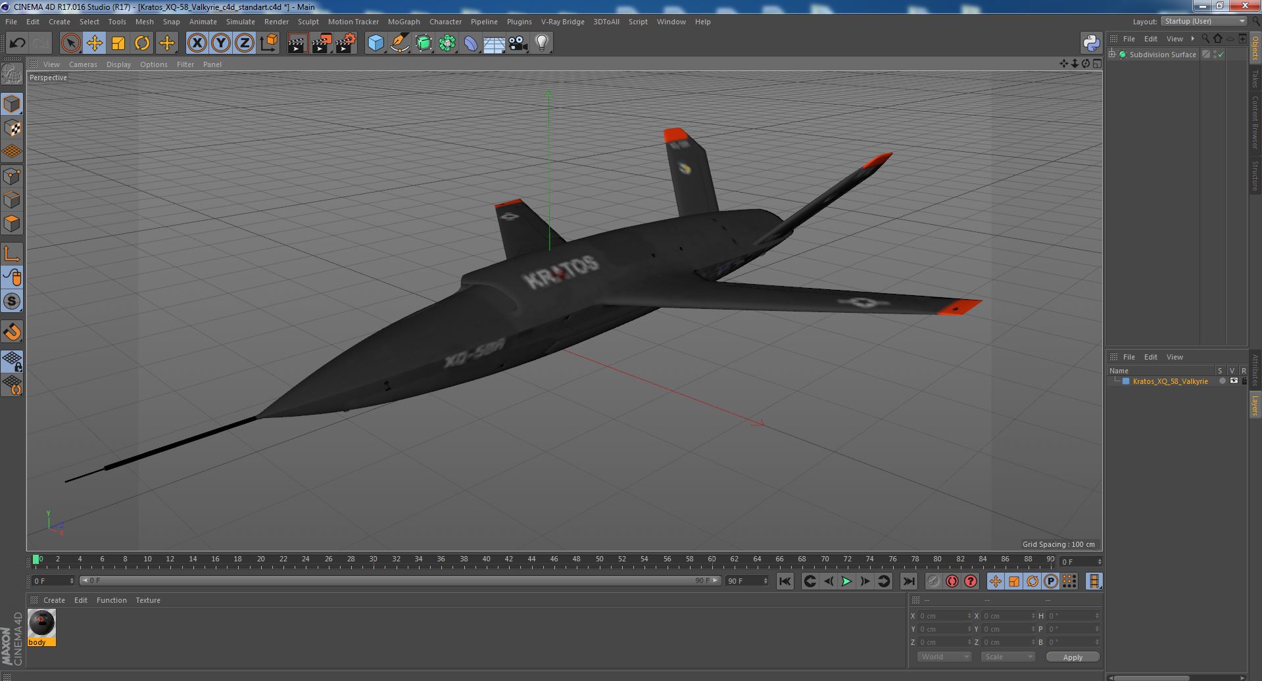Viewport: 1262px width, 681px height.
Task: Toggle Subdivision Surface enabled checkmark
Action: [1221, 55]
